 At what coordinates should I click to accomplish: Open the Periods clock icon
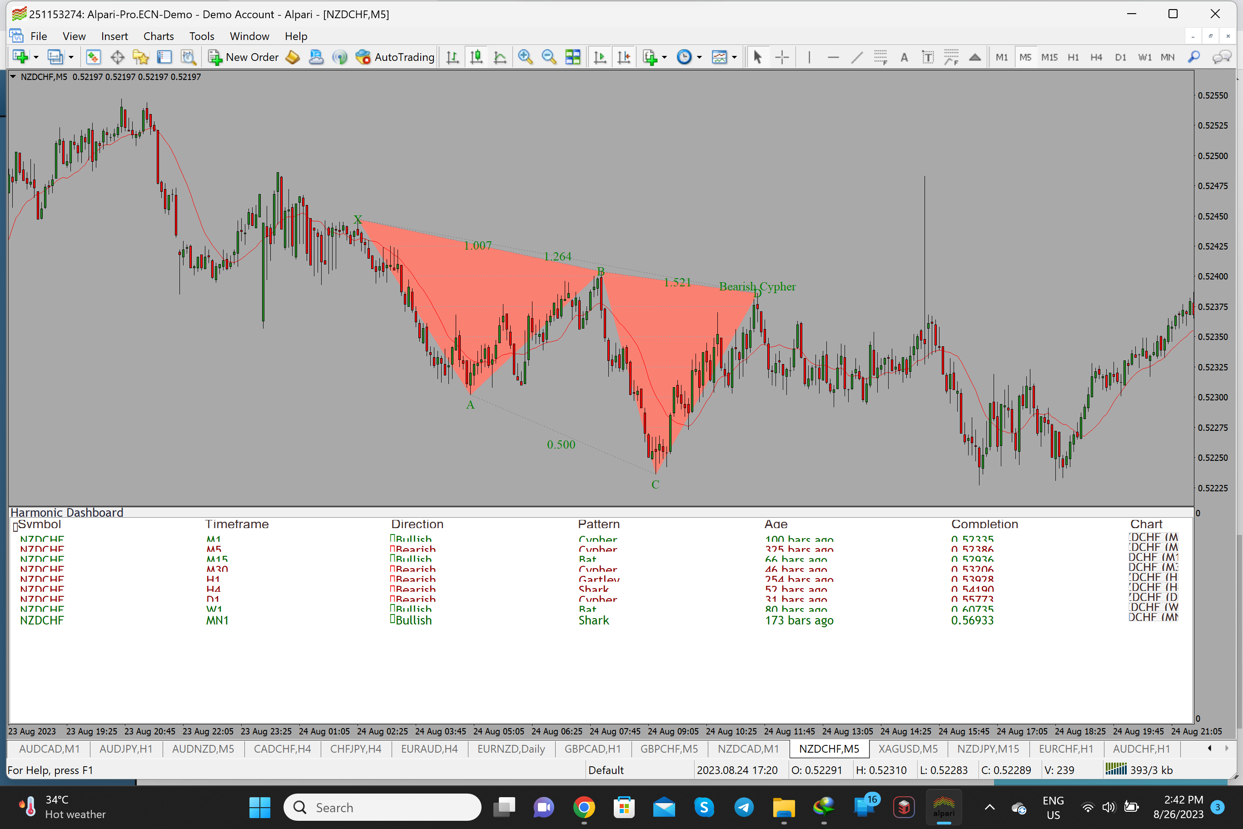tap(684, 57)
